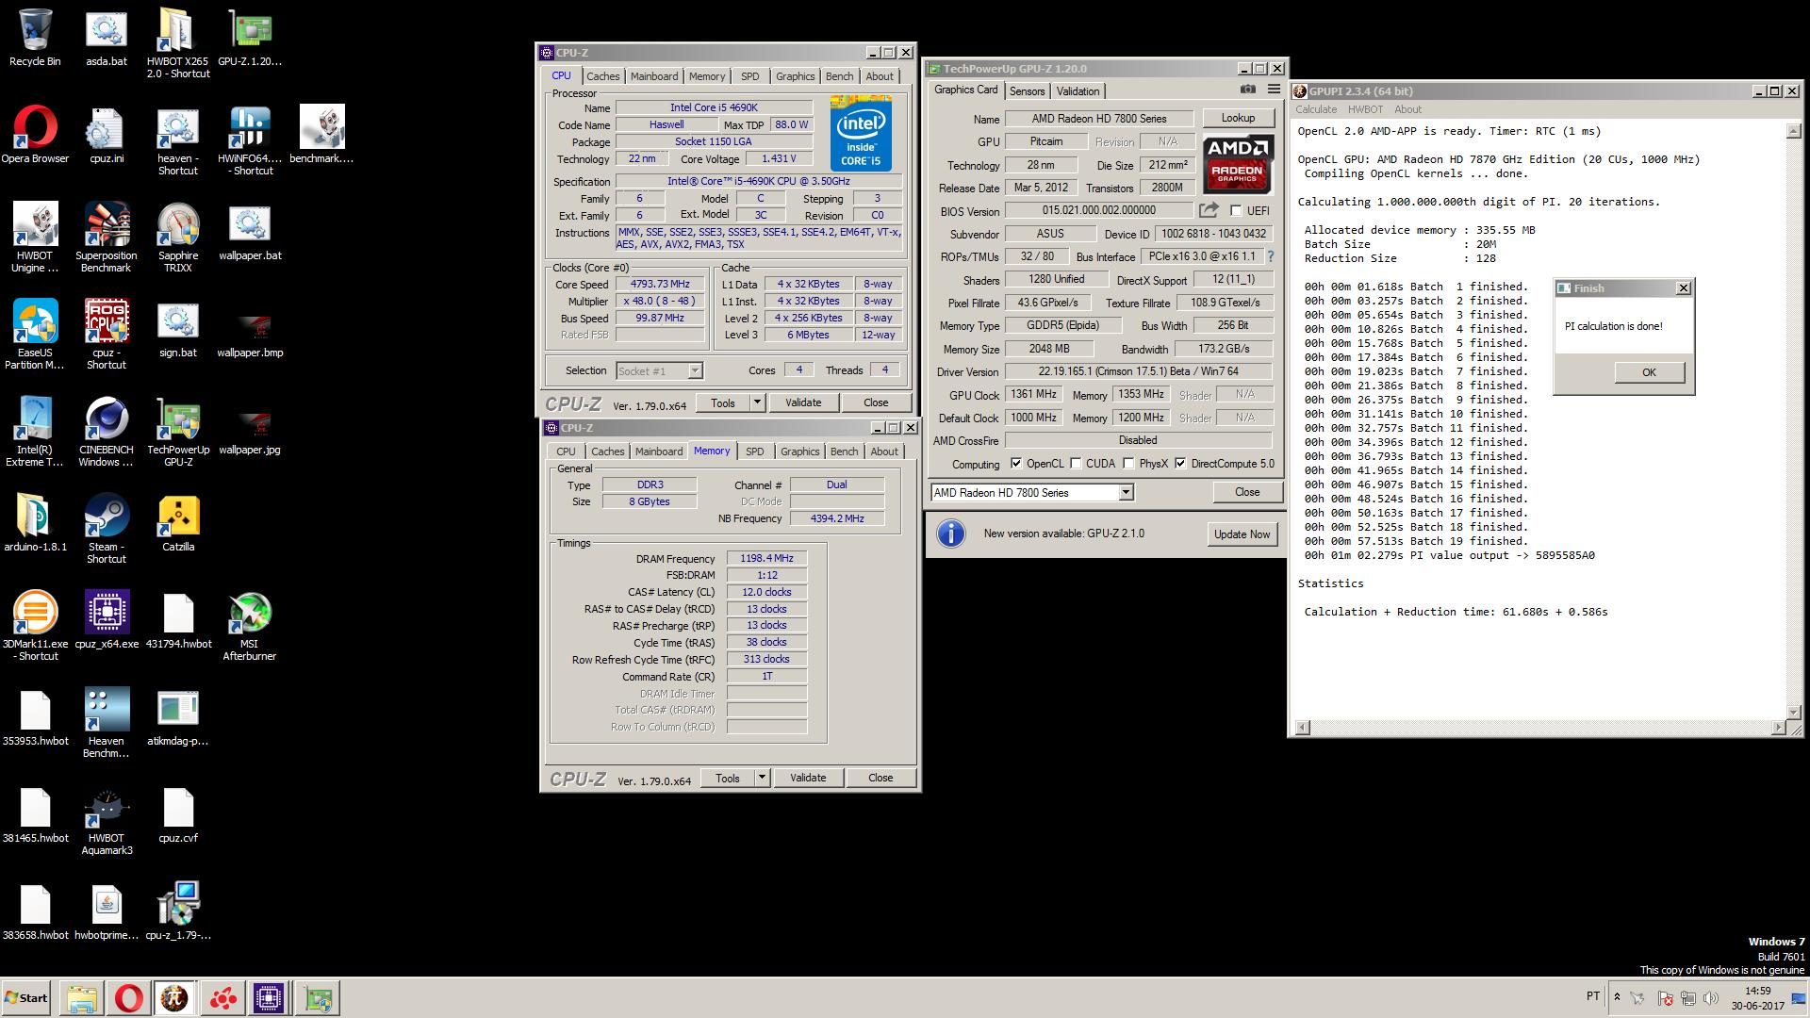Click the GPU-Z Name field value

(x=1099, y=119)
